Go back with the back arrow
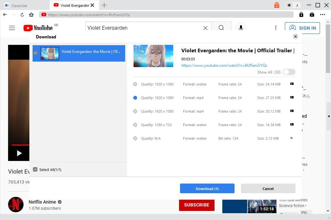 pyautogui.click(x=5, y=15)
